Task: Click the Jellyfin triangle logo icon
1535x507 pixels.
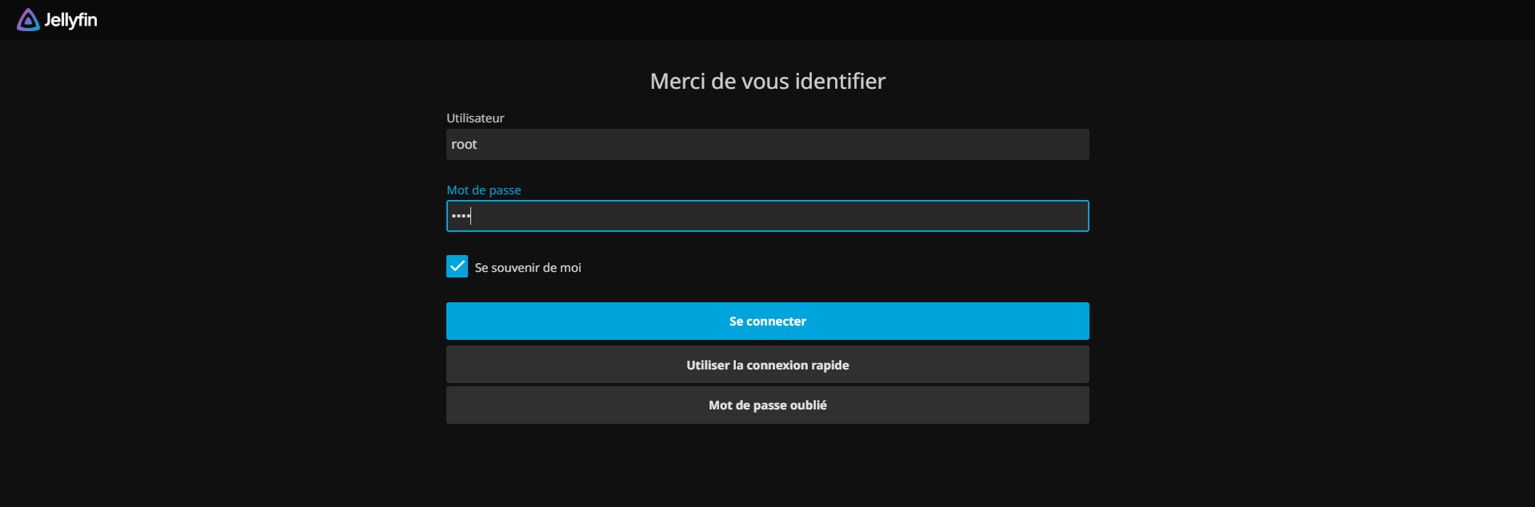Action: pyautogui.click(x=28, y=20)
